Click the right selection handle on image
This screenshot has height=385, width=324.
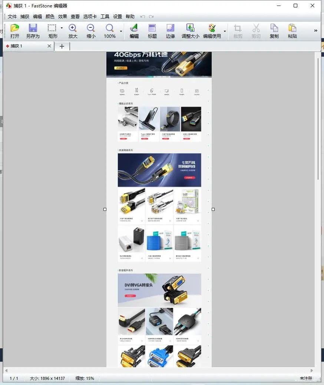tap(213, 209)
